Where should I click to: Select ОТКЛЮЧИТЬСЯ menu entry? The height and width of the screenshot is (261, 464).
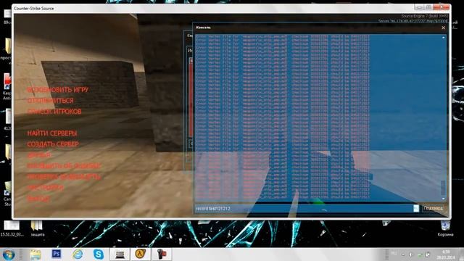[50, 101]
